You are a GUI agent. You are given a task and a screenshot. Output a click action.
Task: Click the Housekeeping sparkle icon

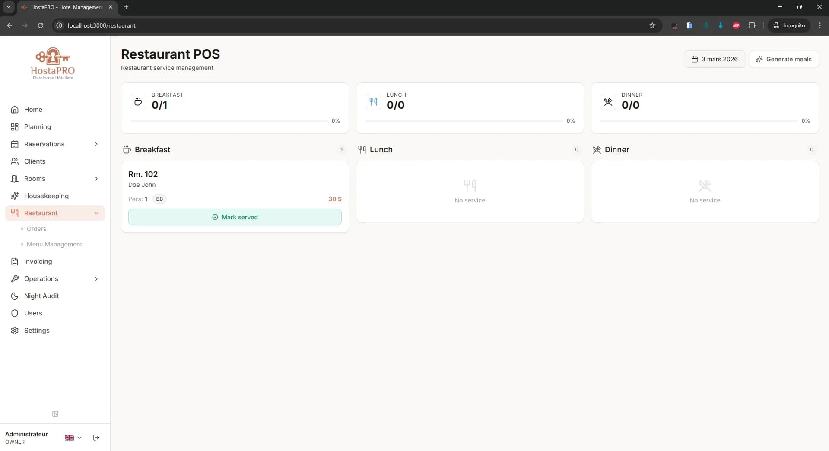(14, 196)
